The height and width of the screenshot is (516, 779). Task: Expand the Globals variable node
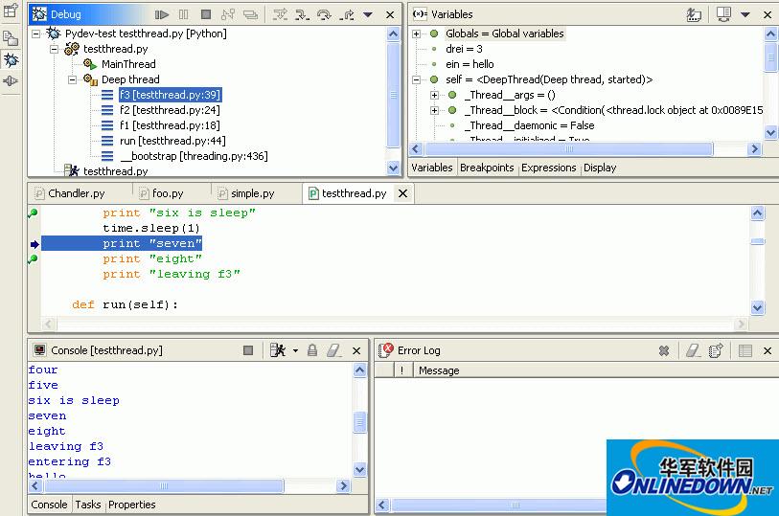(x=417, y=34)
